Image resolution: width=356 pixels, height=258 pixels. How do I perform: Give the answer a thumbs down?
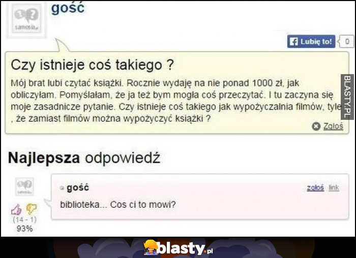pyautogui.click(x=32, y=209)
